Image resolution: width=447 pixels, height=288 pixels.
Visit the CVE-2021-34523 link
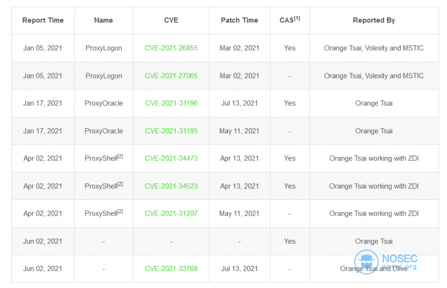[171, 186]
